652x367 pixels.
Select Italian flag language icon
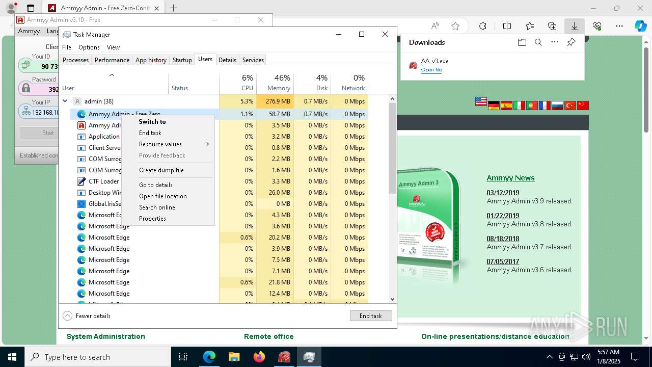click(519, 106)
